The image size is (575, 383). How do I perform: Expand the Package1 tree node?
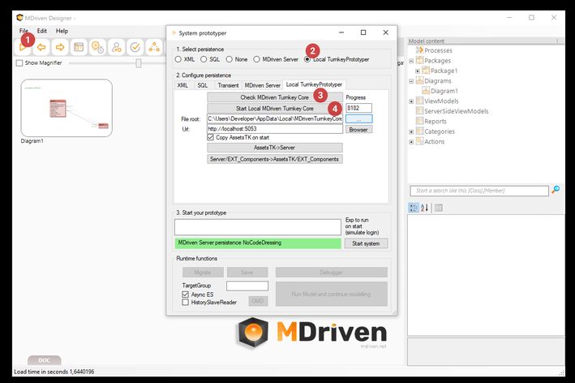[x=418, y=71]
